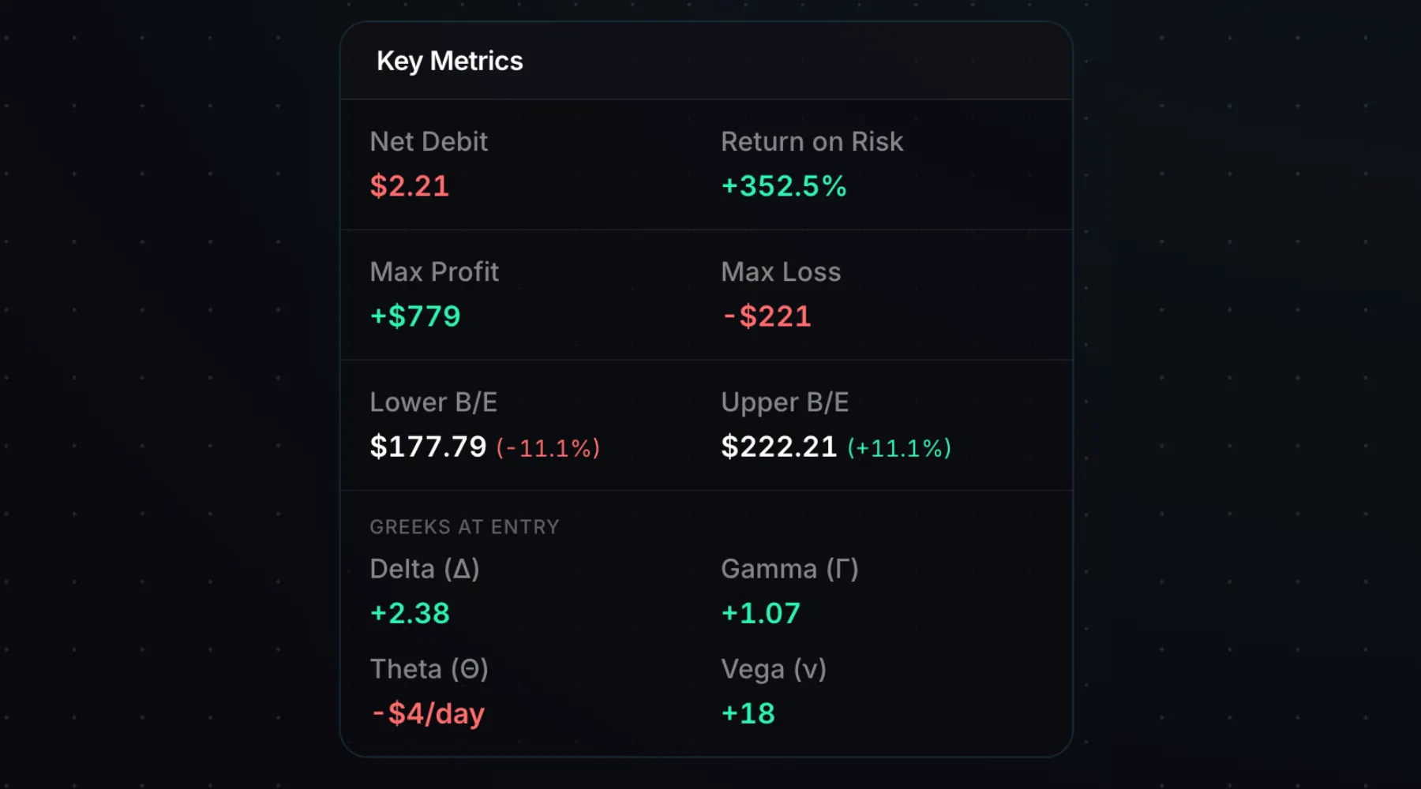Select the +$779 max profit figure
Image resolution: width=1421 pixels, height=789 pixels.
click(x=414, y=316)
